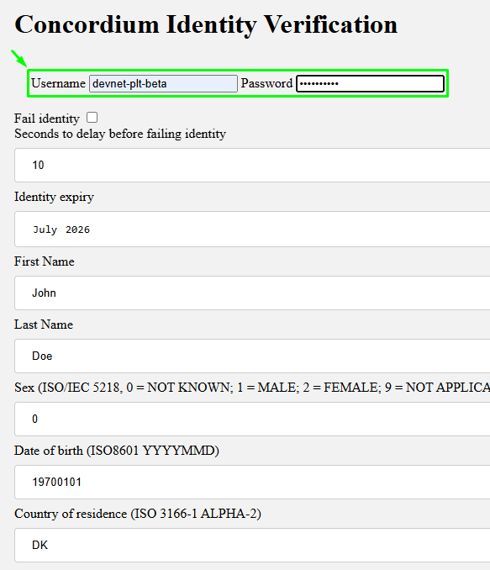Toggle the Fail identity checkbox
490x570 pixels.
(x=92, y=118)
